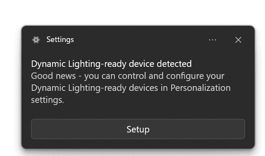Click the Settings gear icon
The image size is (265, 156).
[x=36, y=40]
